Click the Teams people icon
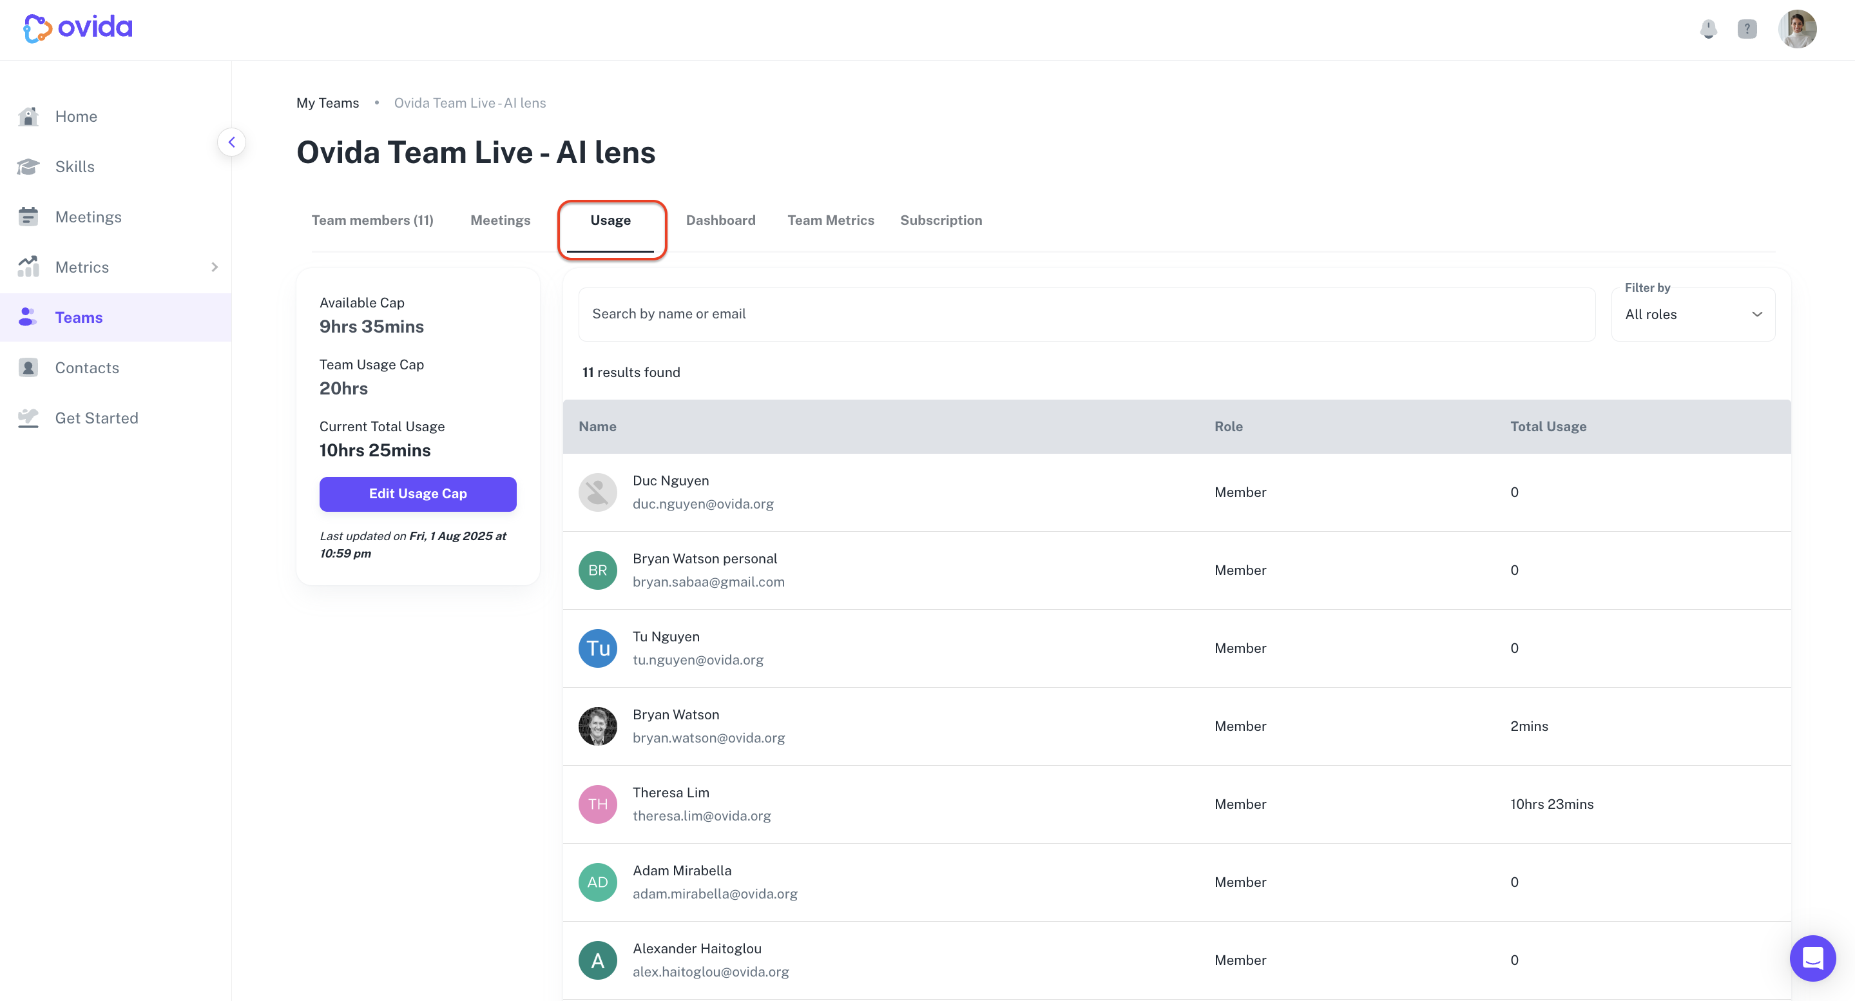 click(28, 317)
